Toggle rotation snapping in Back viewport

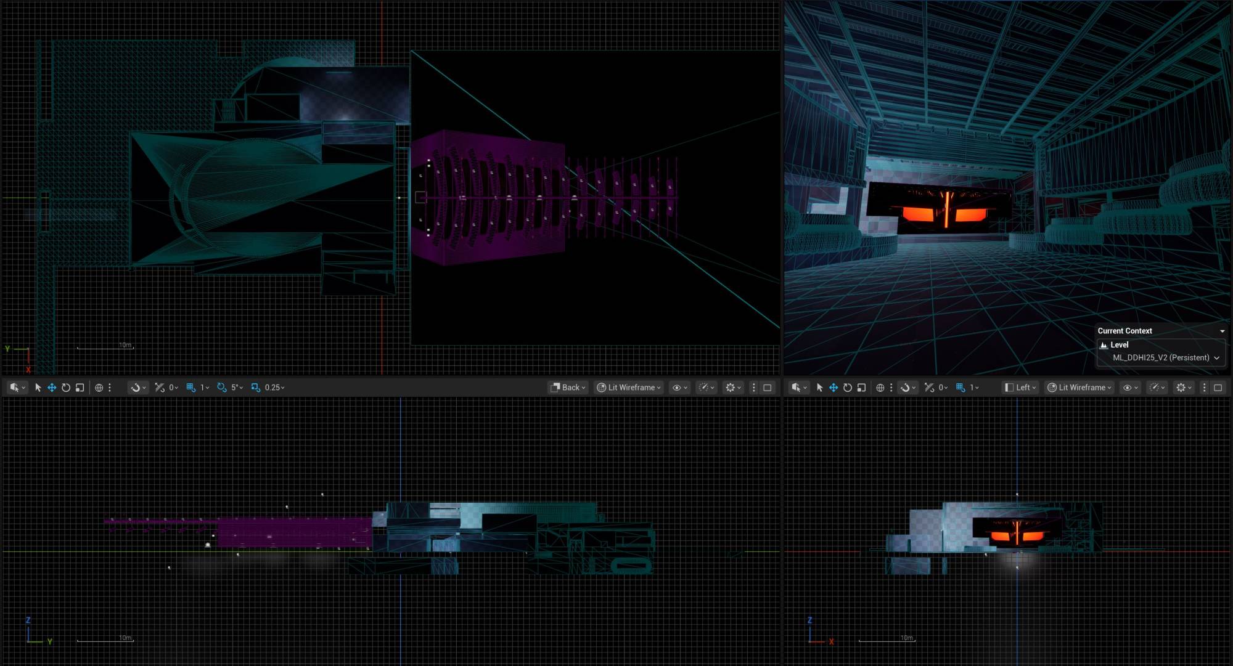click(221, 388)
